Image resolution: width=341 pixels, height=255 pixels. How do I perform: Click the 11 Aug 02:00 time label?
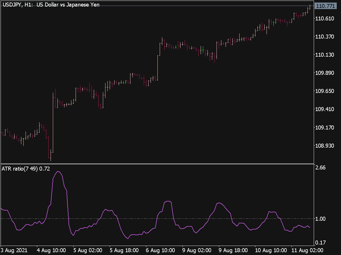[307, 250]
